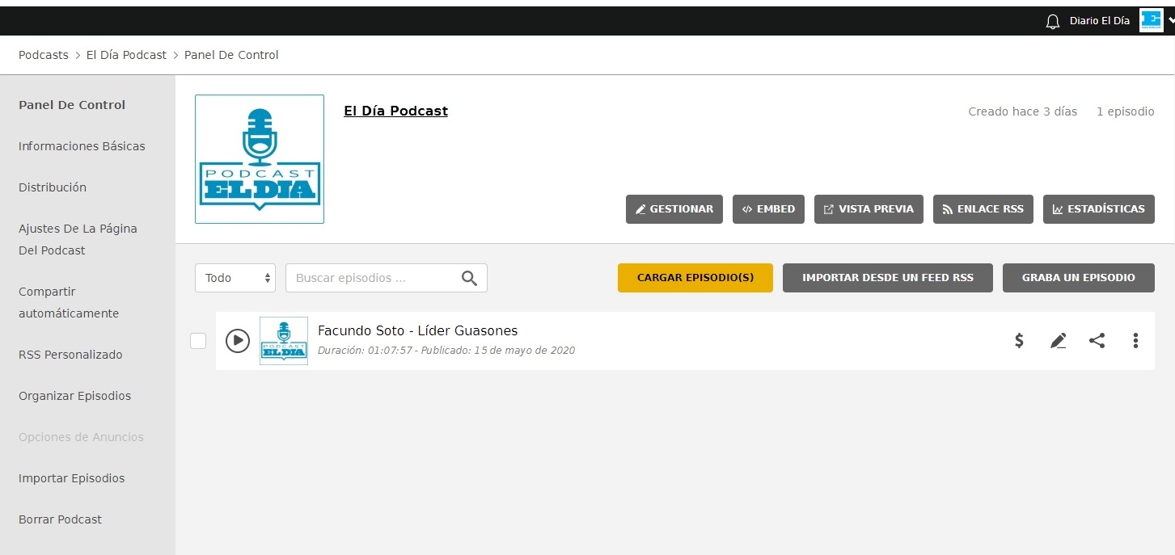Screen dimensions: 1175x555
Task: Share the episode via share icon
Action: pos(1097,341)
